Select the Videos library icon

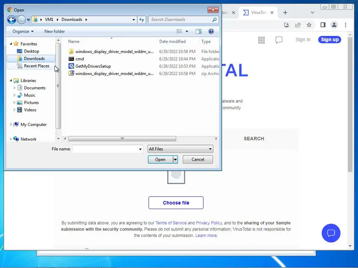coord(20,110)
